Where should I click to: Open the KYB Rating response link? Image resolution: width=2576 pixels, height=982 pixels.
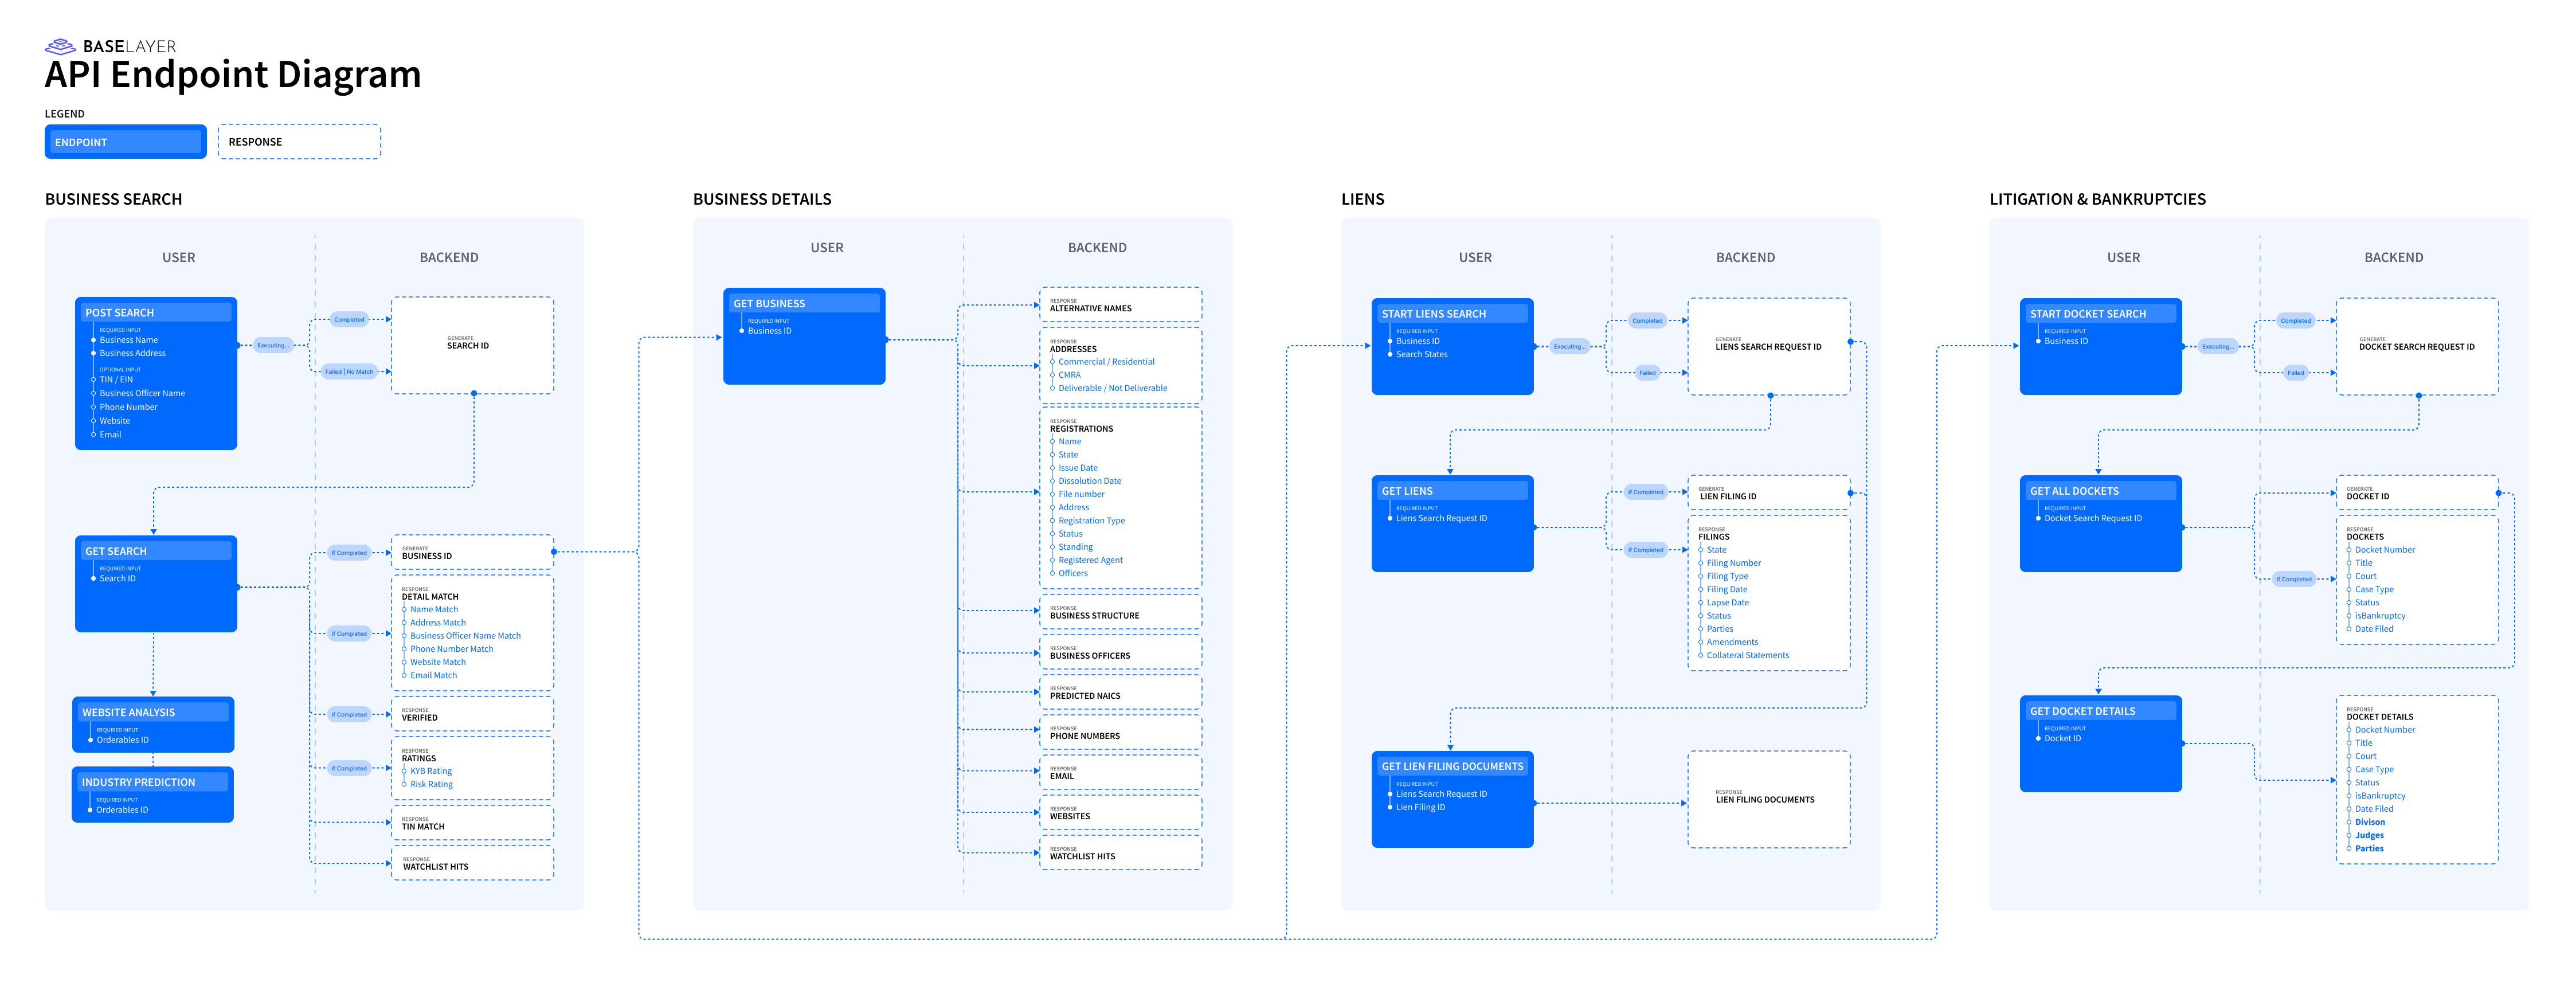point(430,770)
